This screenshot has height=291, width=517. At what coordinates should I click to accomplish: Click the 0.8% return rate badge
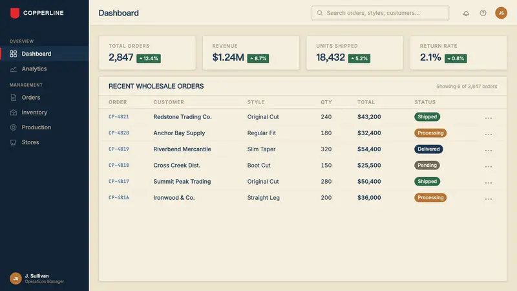[456, 58]
